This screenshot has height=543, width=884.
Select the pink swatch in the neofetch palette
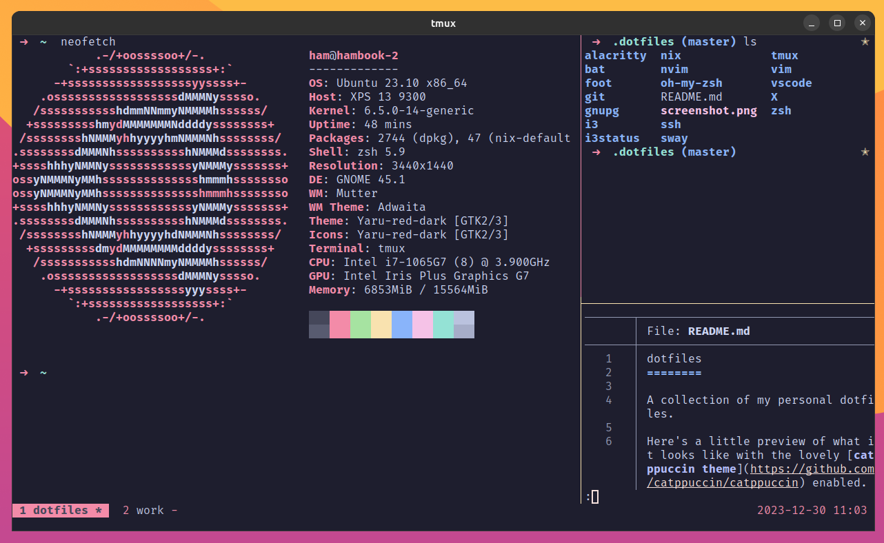point(339,324)
